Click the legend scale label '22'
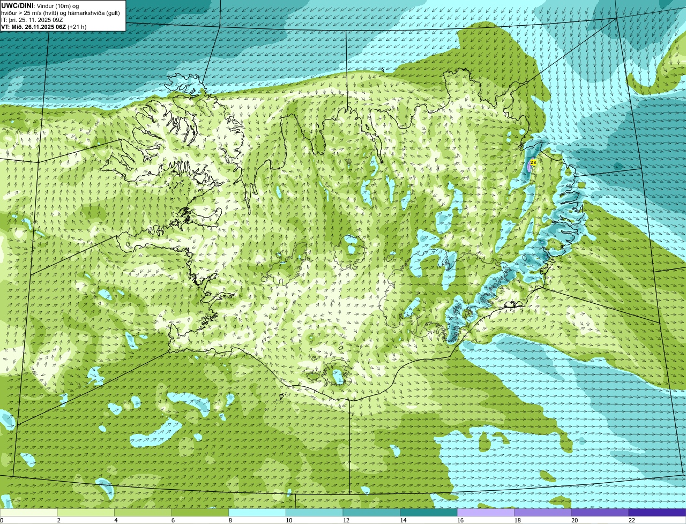Image resolution: width=686 pixels, height=524 pixels. point(631,520)
